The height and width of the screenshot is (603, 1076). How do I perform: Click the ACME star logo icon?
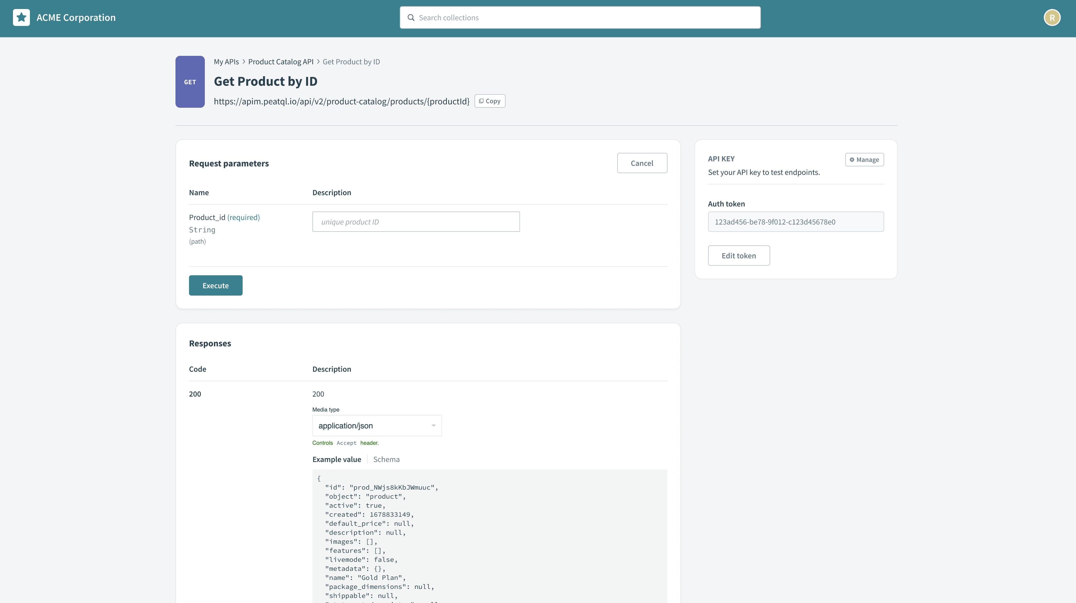pos(21,17)
